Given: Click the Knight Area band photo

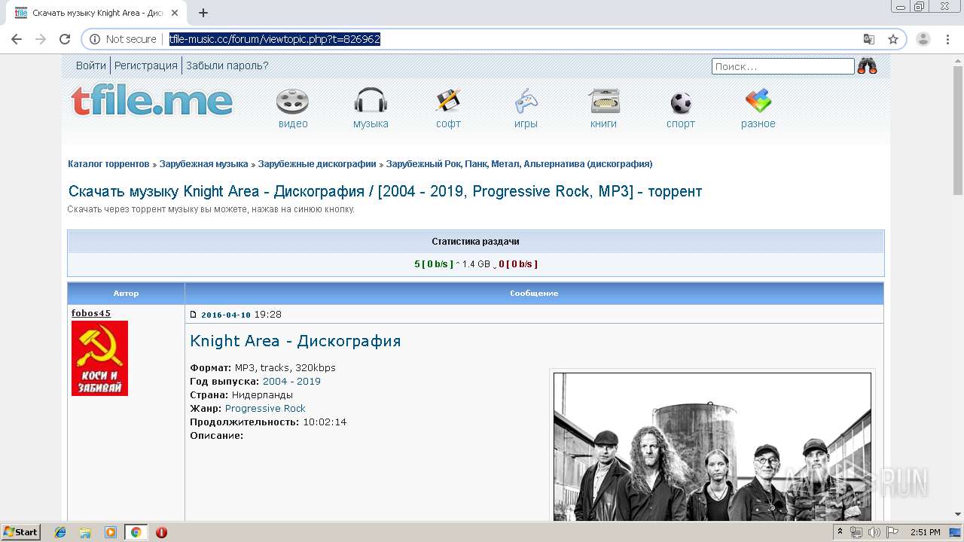Looking at the screenshot, I should 712,446.
